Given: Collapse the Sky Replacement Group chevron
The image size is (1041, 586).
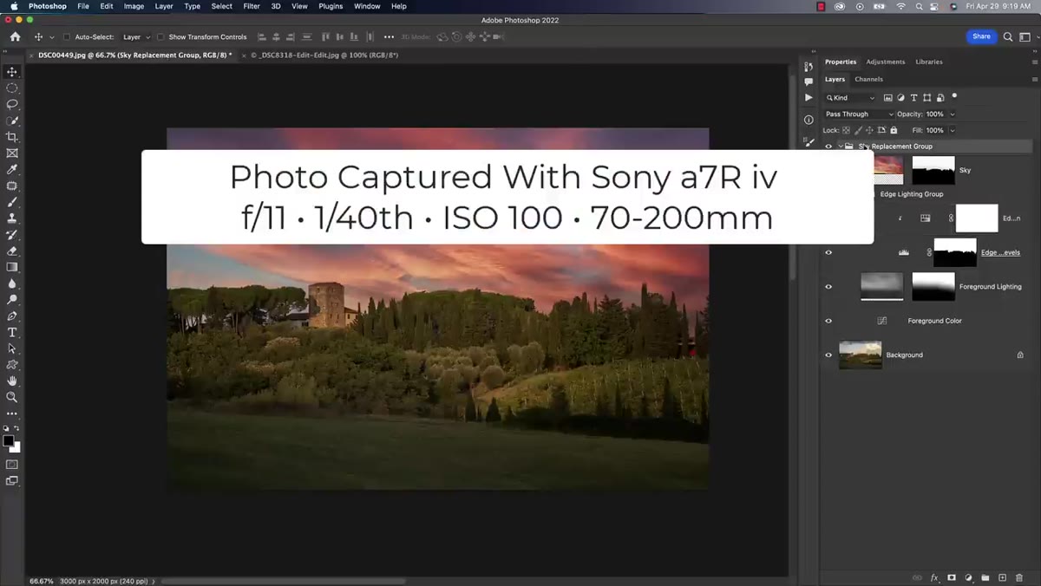Looking at the screenshot, I should [840, 146].
